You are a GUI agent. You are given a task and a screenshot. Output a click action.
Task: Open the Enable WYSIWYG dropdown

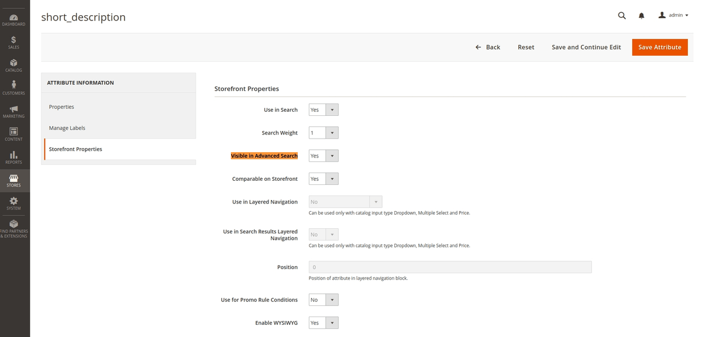[x=323, y=322]
